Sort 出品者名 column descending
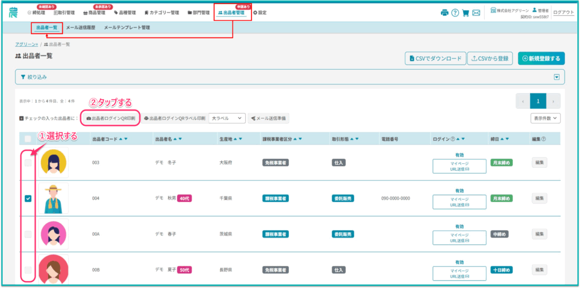Screen dimensions: 580x288 point(180,139)
